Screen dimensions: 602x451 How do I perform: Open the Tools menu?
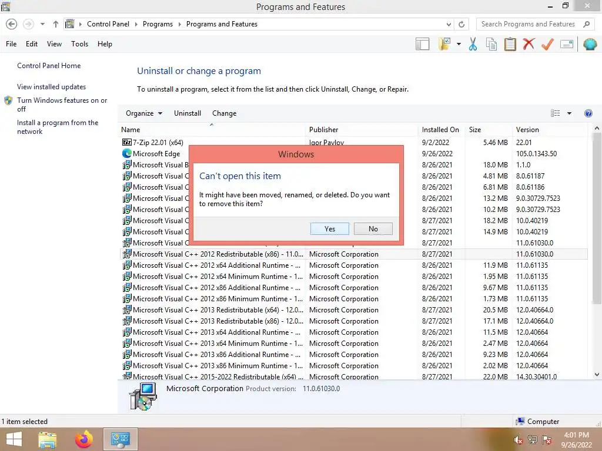point(79,44)
